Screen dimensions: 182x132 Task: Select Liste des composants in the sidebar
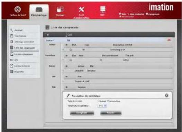pyautogui.click(x=25, y=48)
